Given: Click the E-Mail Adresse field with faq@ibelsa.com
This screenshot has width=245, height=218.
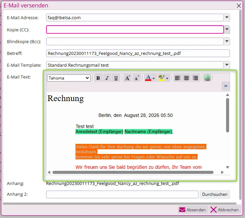Looking at the screenshot, I should pyautogui.click(x=135, y=18).
